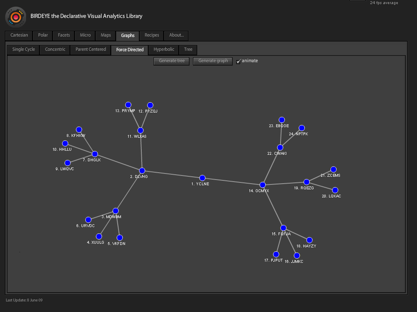Open the Recipes tab

tap(151, 36)
